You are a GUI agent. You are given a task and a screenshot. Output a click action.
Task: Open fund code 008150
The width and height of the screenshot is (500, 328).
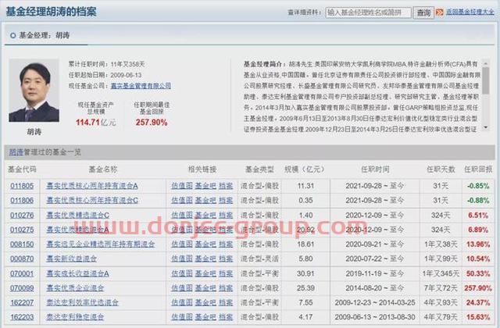tap(22, 244)
